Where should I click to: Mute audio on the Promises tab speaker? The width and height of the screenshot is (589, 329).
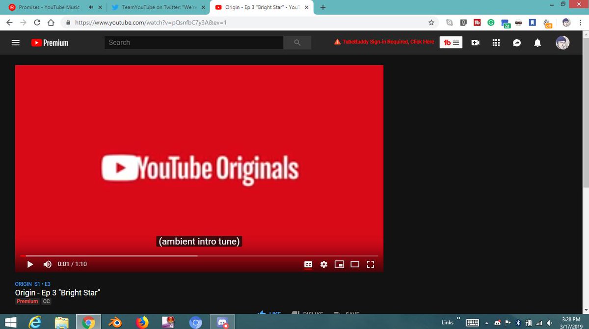pos(91,7)
